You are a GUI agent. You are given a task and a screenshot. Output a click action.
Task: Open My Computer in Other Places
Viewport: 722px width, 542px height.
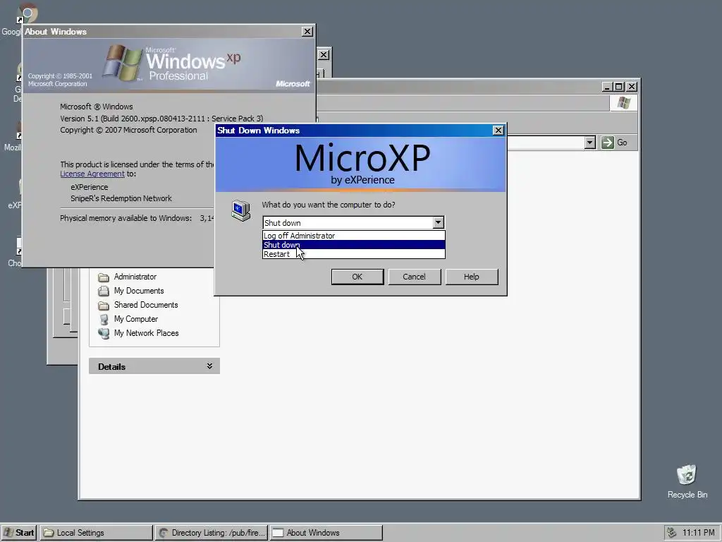pyautogui.click(x=136, y=319)
